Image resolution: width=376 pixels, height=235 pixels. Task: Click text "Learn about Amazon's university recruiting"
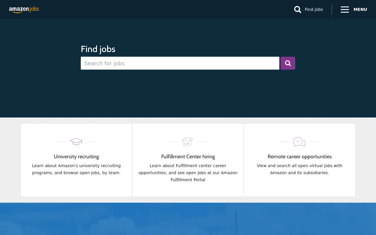76,166
